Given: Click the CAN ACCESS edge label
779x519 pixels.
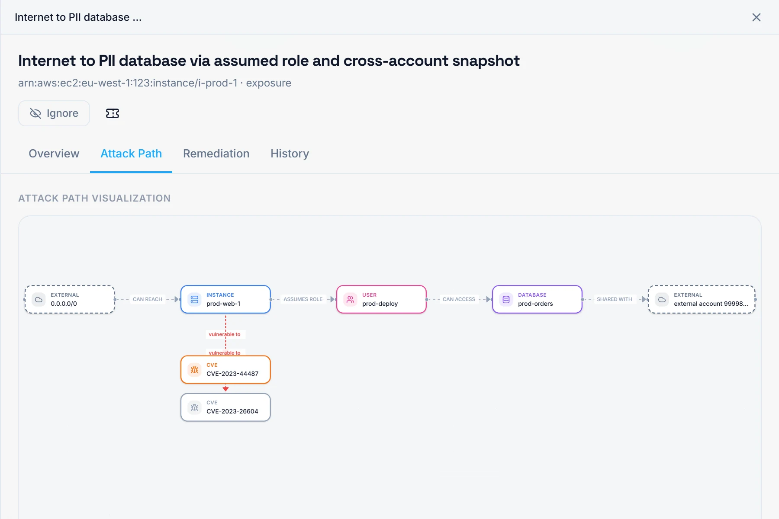Looking at the screenshot, I should tap(459, 299).
